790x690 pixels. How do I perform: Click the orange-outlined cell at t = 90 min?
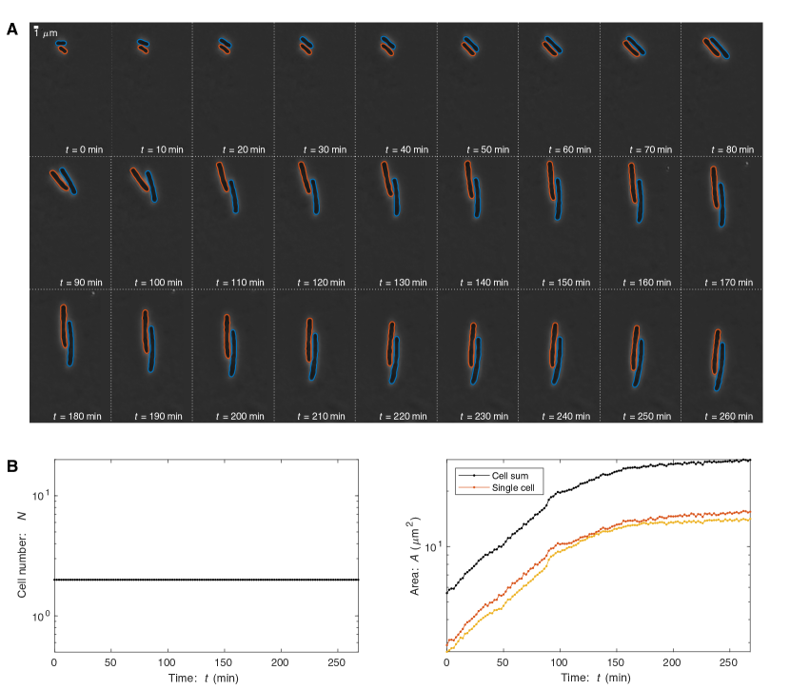pos(59,181)
